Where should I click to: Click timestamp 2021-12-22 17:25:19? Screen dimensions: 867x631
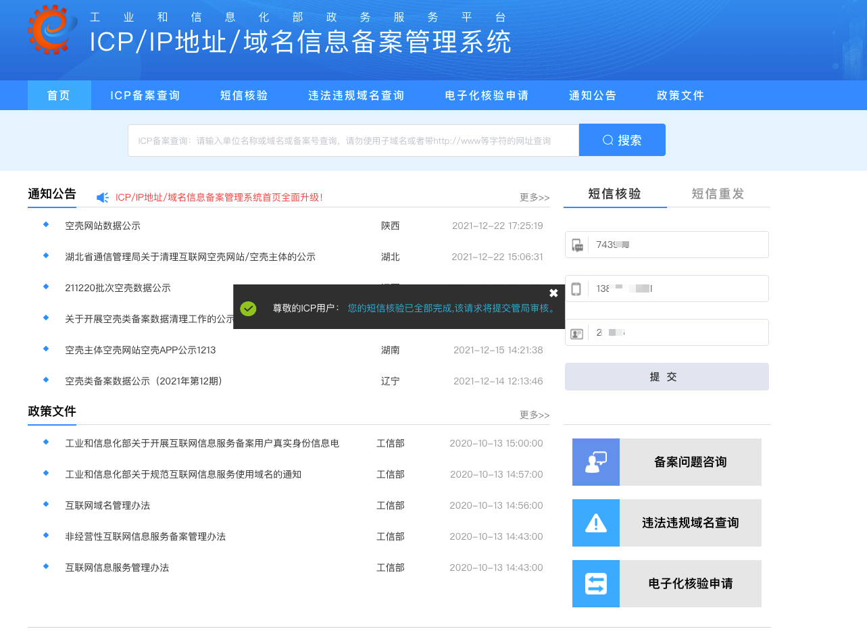[497, 226]
